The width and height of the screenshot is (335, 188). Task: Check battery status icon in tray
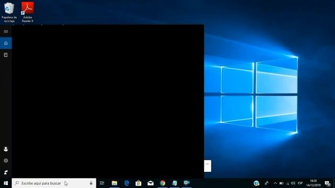point(282,183)
